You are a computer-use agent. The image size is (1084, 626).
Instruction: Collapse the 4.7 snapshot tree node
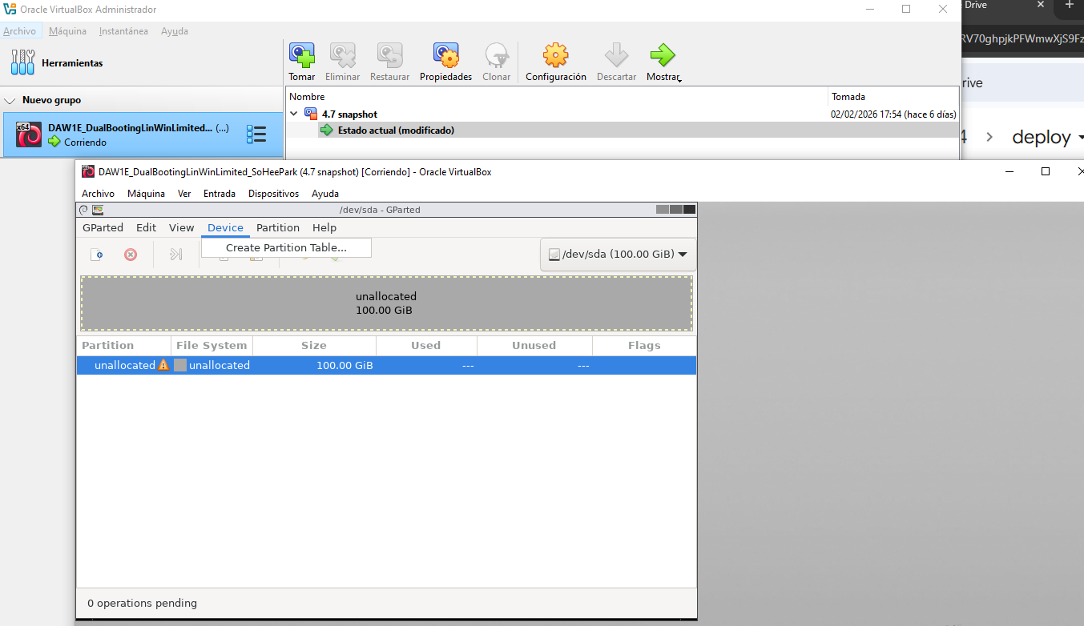coord(294,114)
